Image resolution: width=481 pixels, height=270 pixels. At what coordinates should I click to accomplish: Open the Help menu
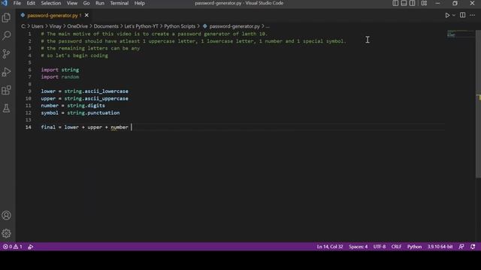tap(139, 3)
